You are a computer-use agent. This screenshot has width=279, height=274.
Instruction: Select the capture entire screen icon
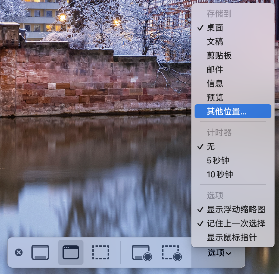(x=40, y=252)
